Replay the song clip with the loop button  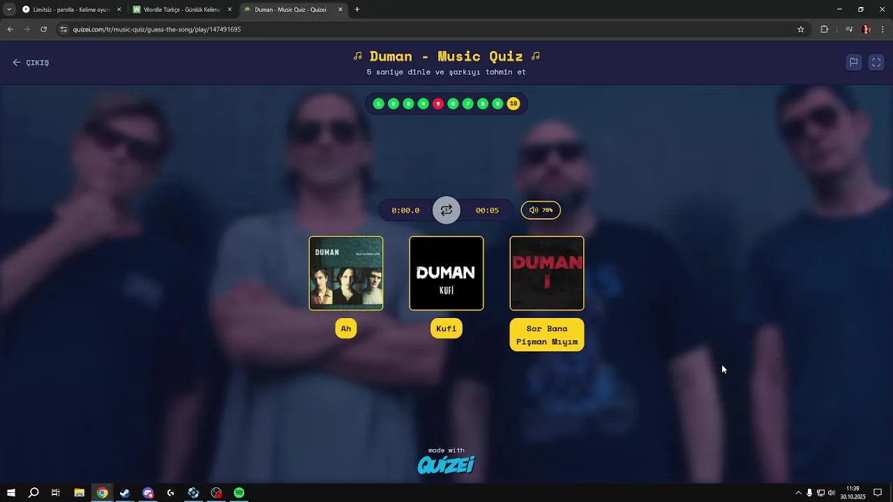point(446,210)
